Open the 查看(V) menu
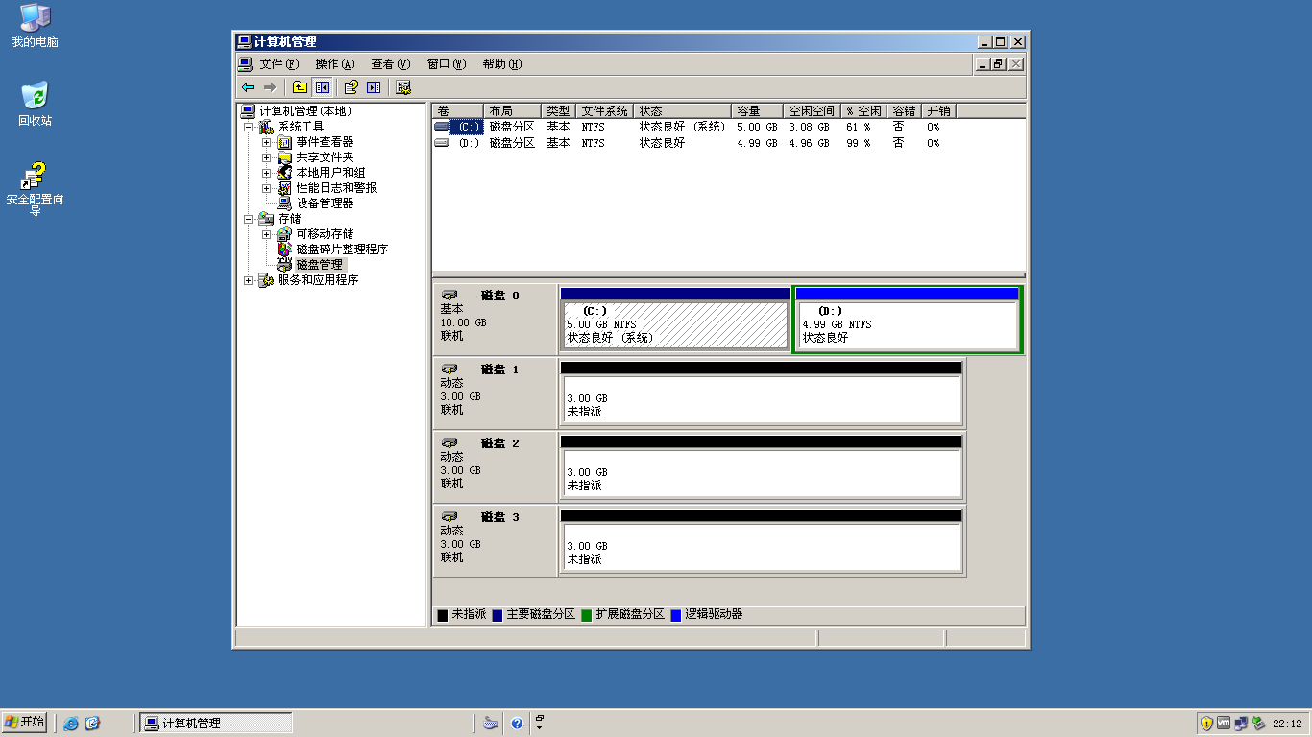1312x737 pixels. 390,64
